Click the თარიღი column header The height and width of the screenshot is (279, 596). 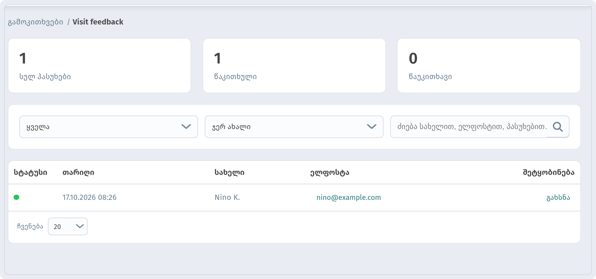tap(78, 173)
